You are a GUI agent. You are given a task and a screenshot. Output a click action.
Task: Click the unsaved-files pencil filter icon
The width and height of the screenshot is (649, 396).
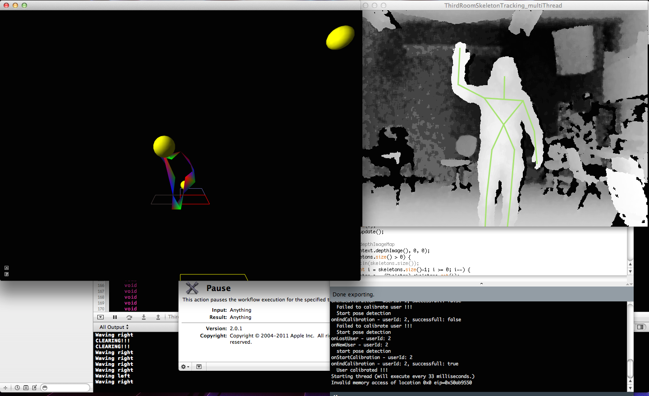(x=34, y=388)
